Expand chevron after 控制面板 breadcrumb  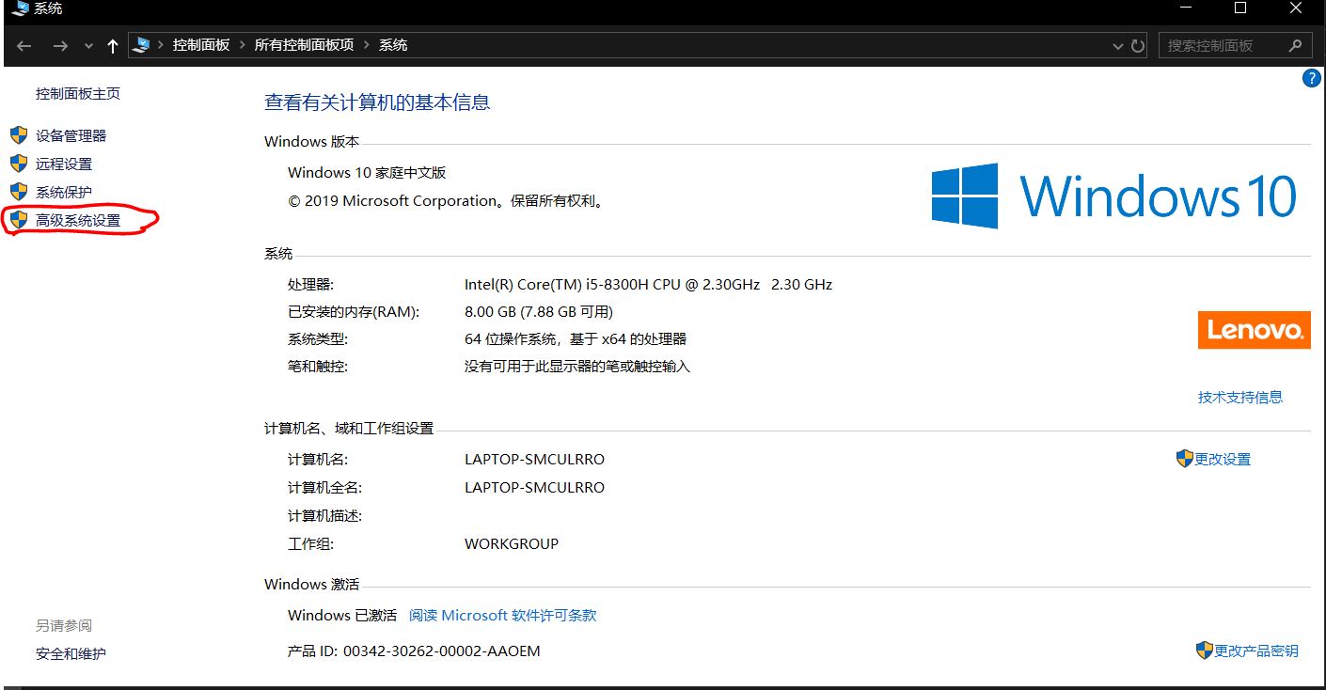pyautogui.click(x=243, y=45)
